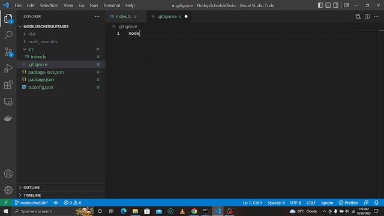Collapse the src folder
This screenshot has width=384, height=216.
point(31,49)
